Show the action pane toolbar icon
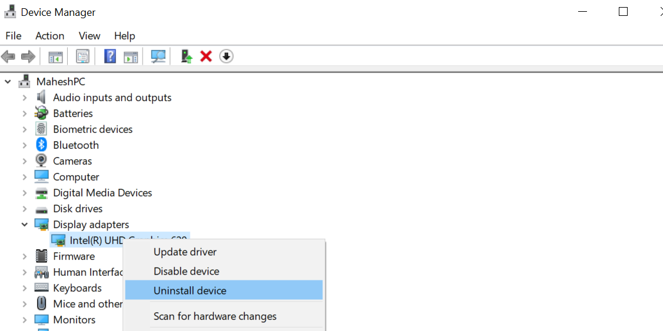 [x=131, y=56]
